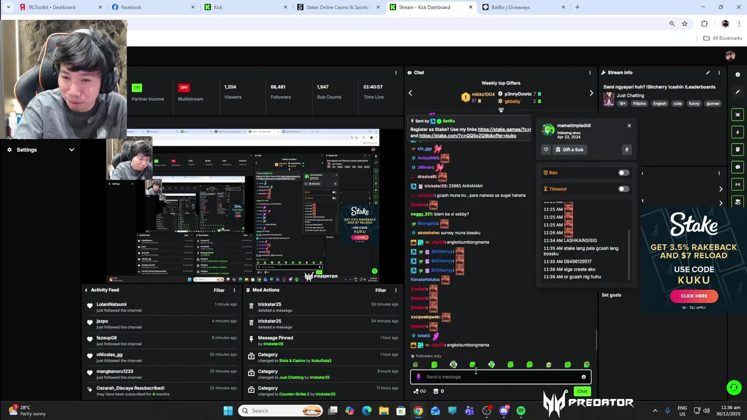Collapse Weekly top Gifters with down arrow
The width and height of the screenshot is (747, 420).
501,110
